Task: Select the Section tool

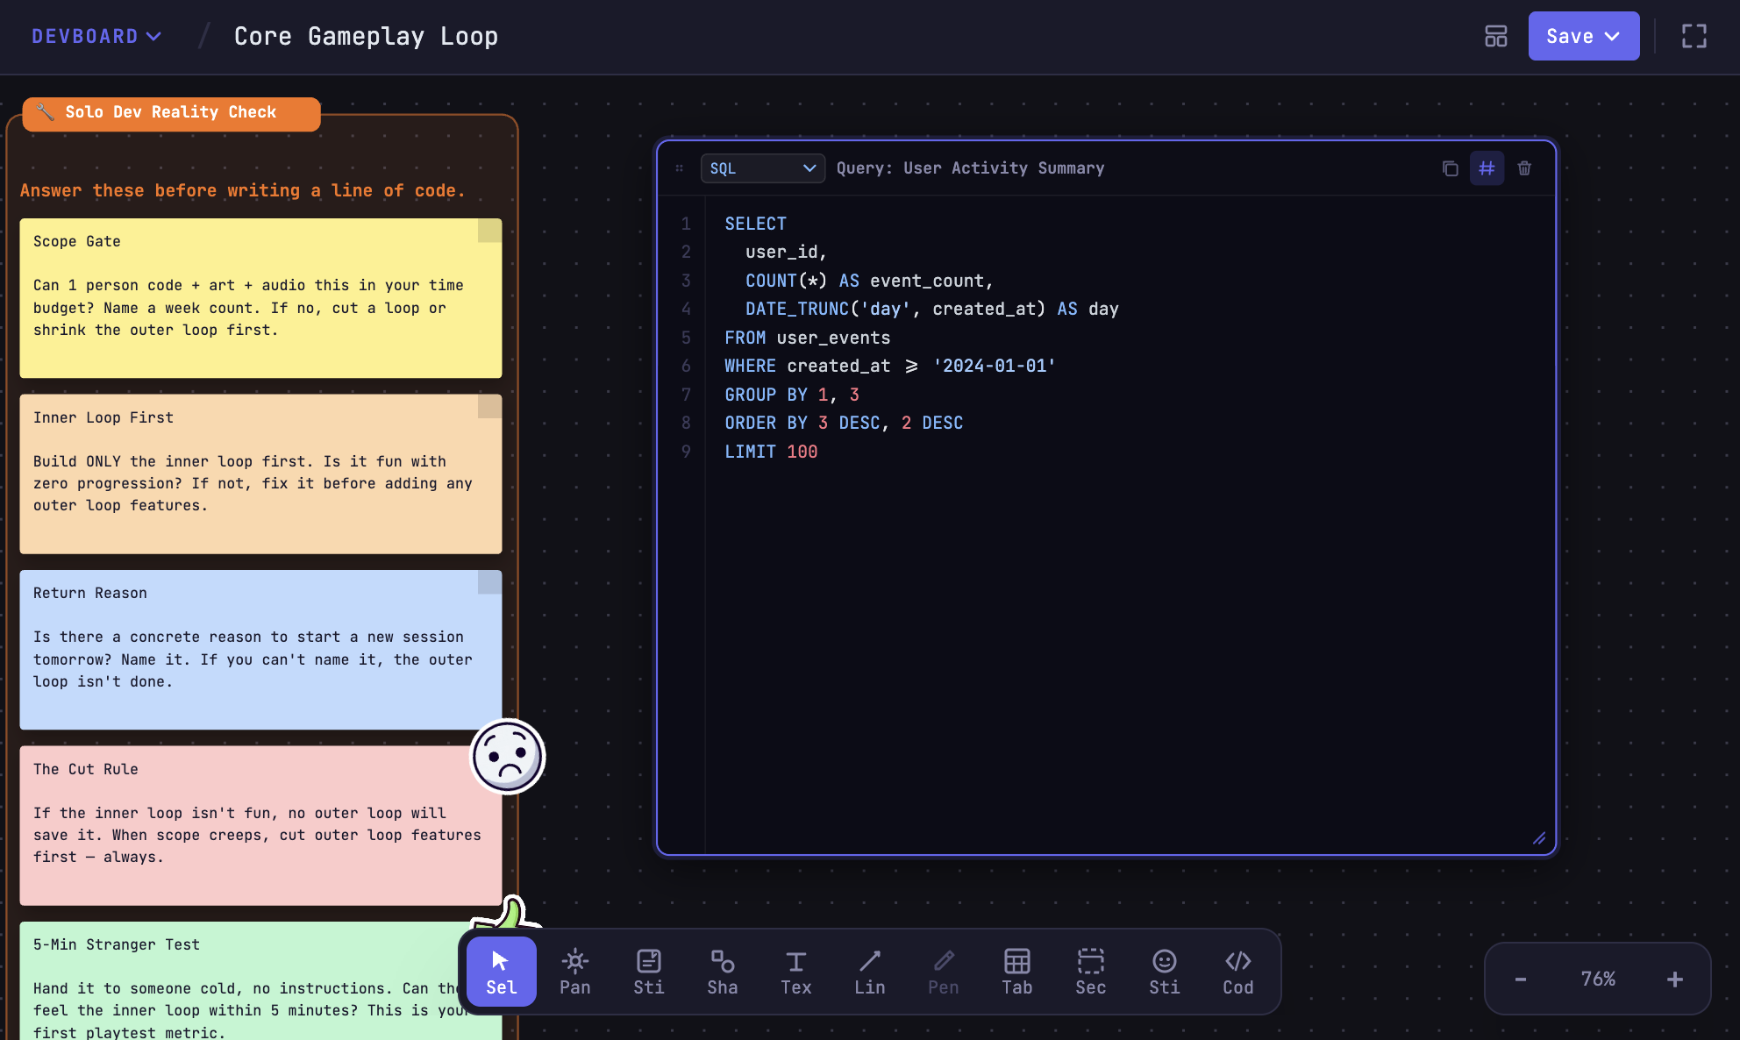Action: [1090, 972]
